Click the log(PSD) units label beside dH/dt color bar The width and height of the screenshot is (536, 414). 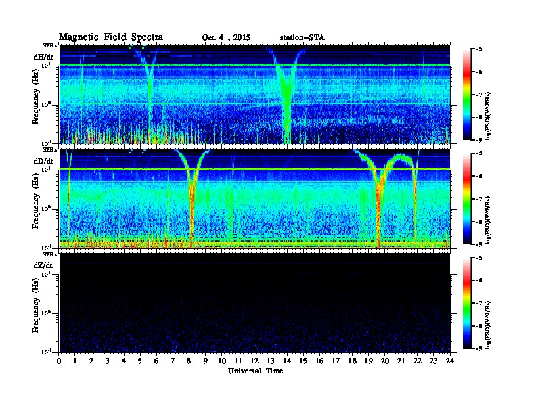tap(488, 116)
